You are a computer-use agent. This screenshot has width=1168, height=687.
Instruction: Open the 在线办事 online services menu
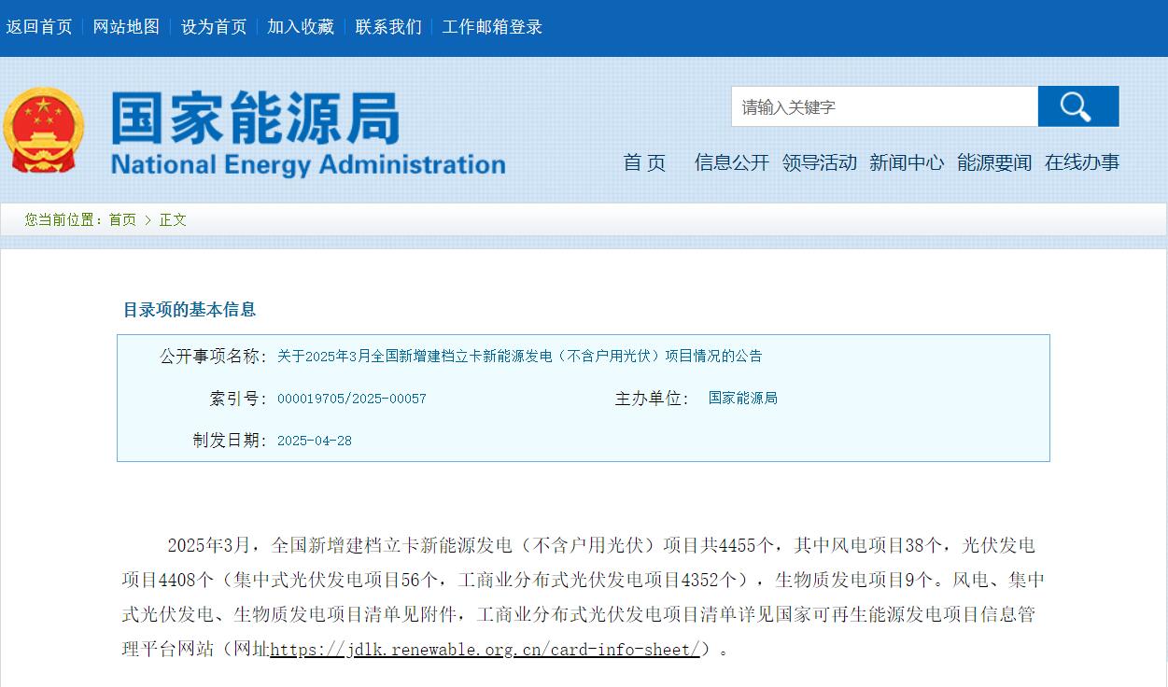[1081, 162]
